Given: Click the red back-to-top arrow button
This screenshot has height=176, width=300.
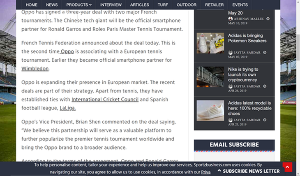Looking at the screenshot, I should (x=287, y=167).
